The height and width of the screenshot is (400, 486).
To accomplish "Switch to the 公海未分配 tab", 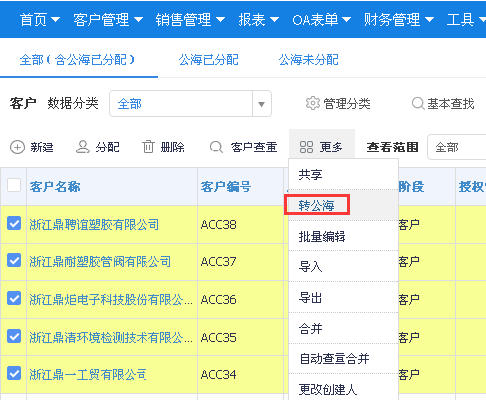I will [308, 60].
